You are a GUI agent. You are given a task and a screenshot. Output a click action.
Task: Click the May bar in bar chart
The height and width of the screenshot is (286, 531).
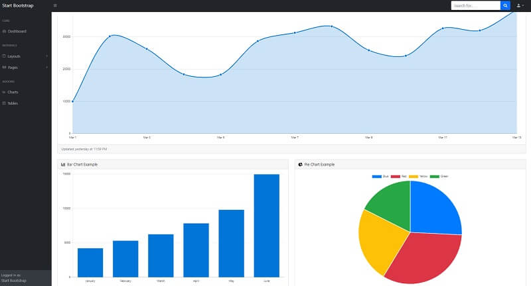[231, 244]
